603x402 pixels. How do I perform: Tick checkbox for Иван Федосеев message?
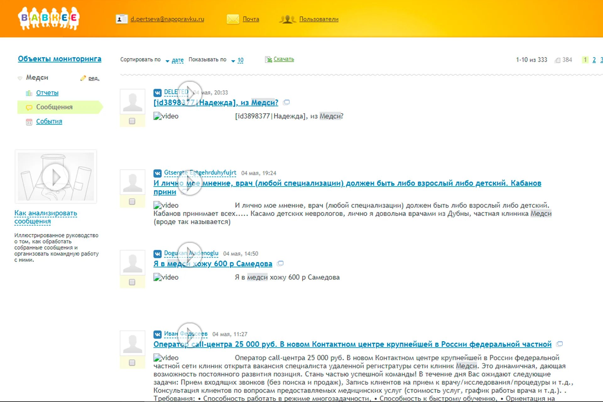[x=132, y=363]
